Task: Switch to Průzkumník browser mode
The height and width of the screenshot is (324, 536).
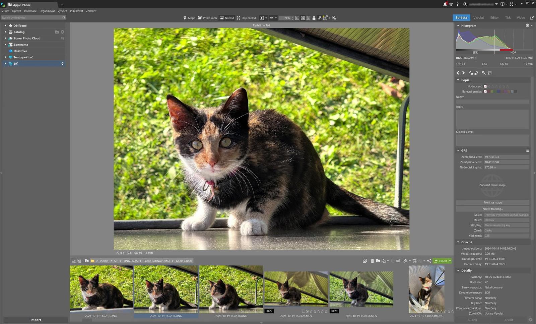Action: pos(207,18)
